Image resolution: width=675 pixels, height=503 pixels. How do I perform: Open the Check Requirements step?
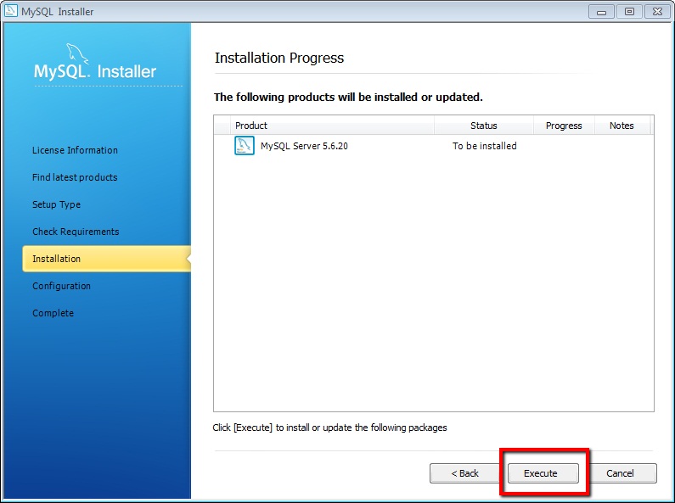click(x=76, y=232)
